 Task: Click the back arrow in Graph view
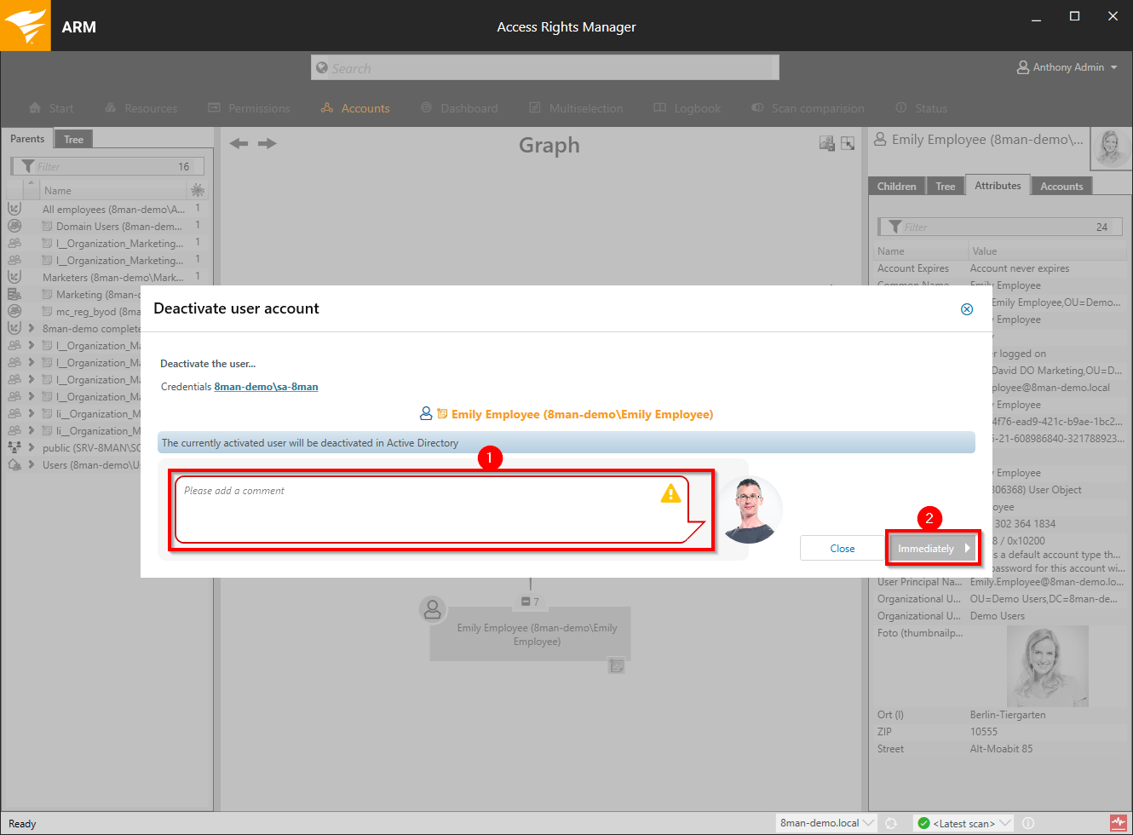pos(239,143)
